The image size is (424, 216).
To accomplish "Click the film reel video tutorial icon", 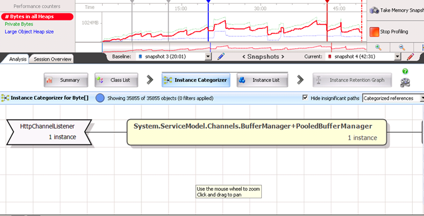I will click(x=405, y=83).
